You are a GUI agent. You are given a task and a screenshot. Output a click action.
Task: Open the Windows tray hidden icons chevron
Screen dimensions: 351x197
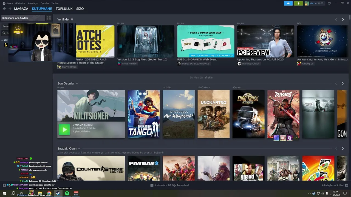(310, 193)
